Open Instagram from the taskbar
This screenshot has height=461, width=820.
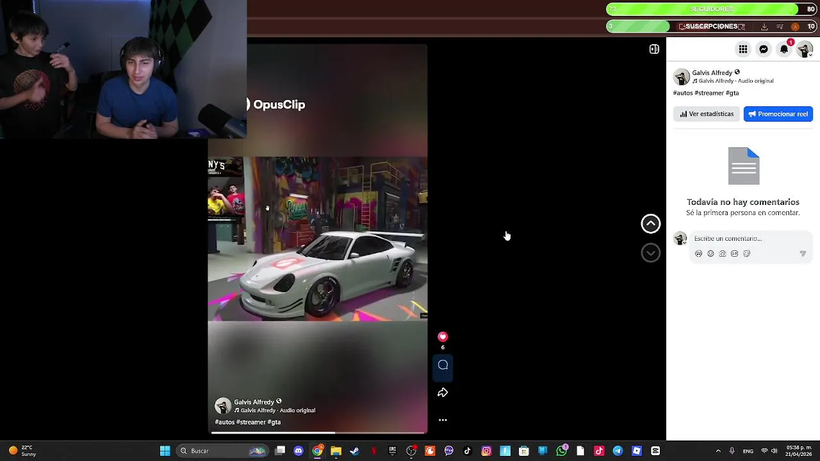pos(486,451)
